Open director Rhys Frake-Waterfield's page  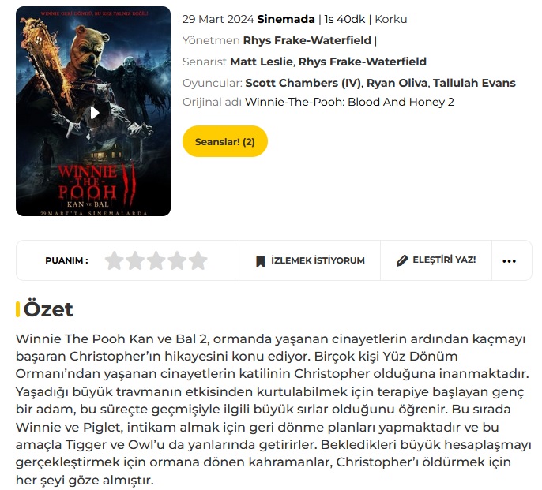coord(307,40)
